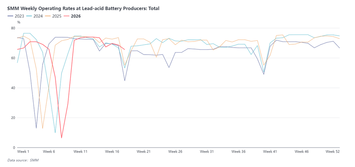Select the Week 36 x-axis label
The width and height of the screenshot is (355, 167).
[x=238, y=151]
